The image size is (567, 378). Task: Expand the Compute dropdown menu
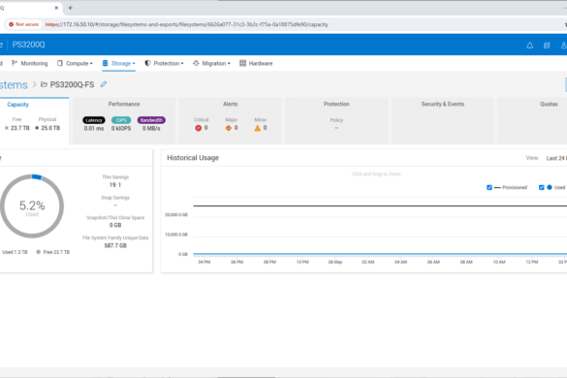click(x=75, y=63)
